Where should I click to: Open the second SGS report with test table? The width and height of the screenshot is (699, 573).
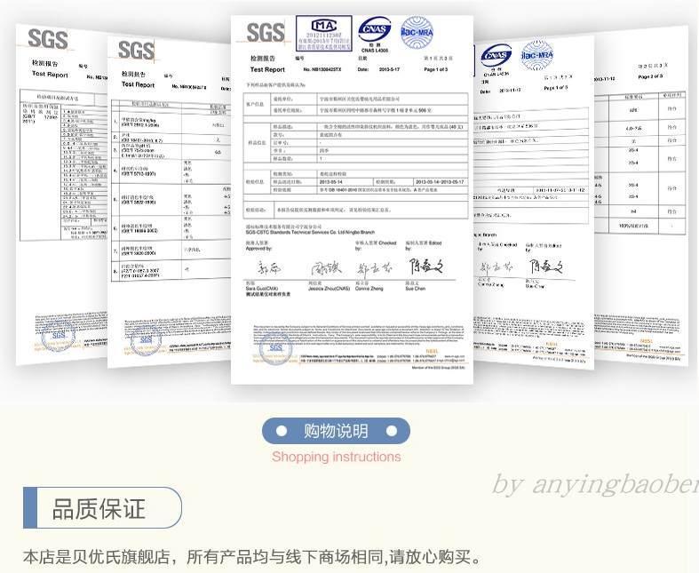point(169,203)
